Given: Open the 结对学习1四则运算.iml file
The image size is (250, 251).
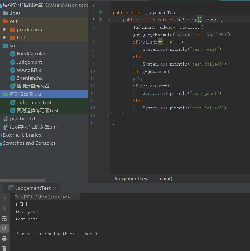Looking at the screenshot, I should (x=34, y=127).
